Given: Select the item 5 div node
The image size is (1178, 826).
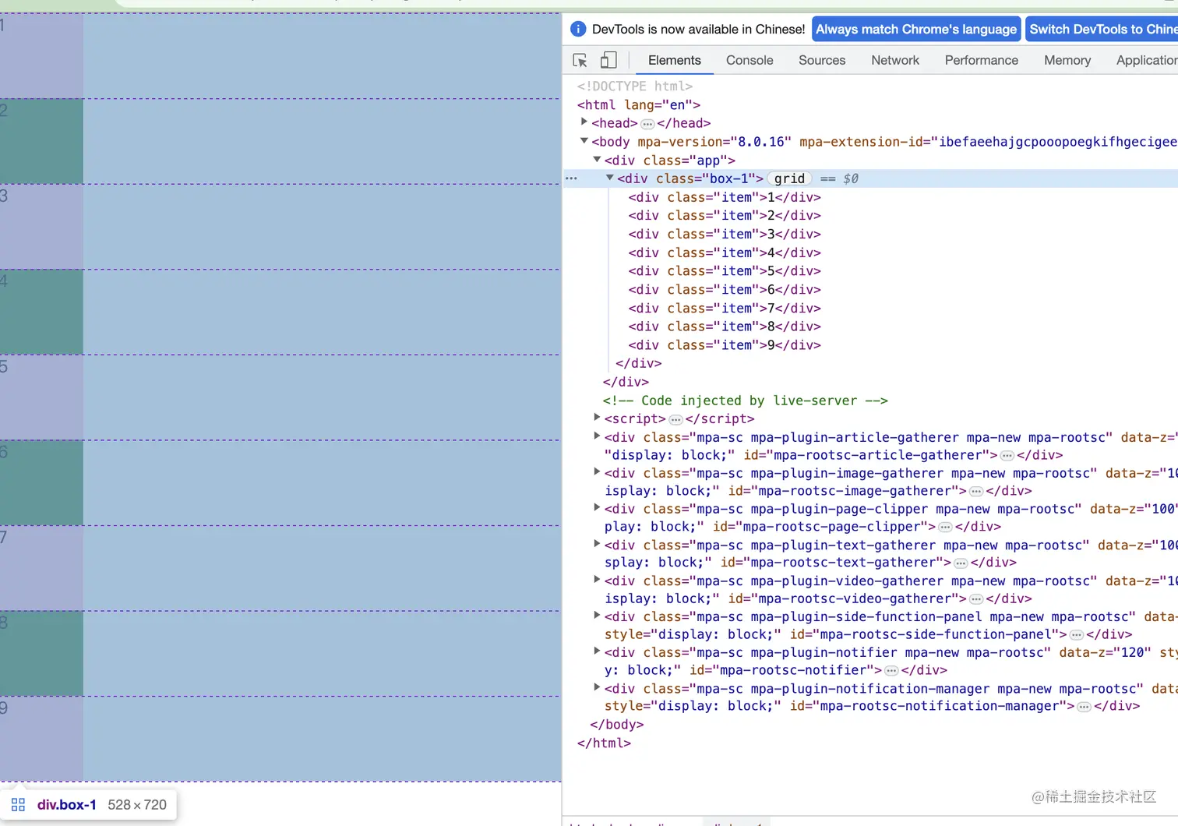Looking at the screenshot, I should pyautogui.click(x=725, y=271).
